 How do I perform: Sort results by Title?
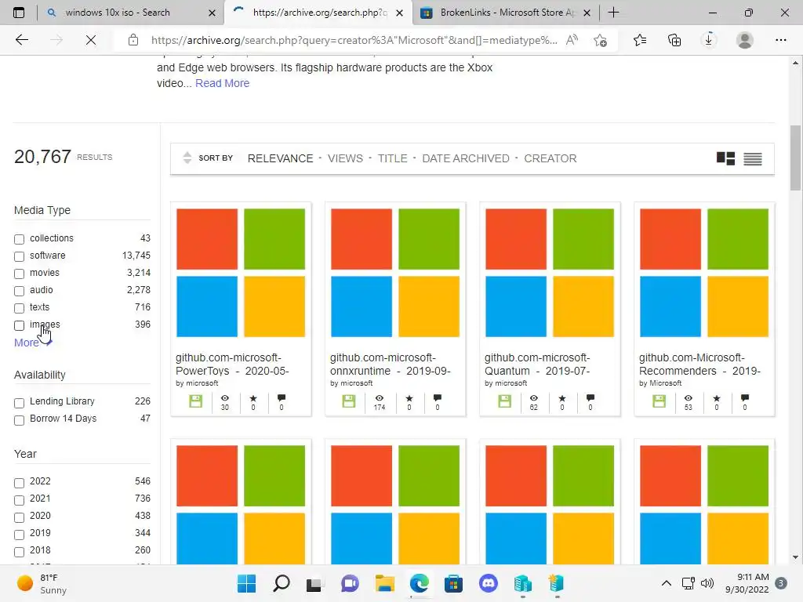[392, 158]
